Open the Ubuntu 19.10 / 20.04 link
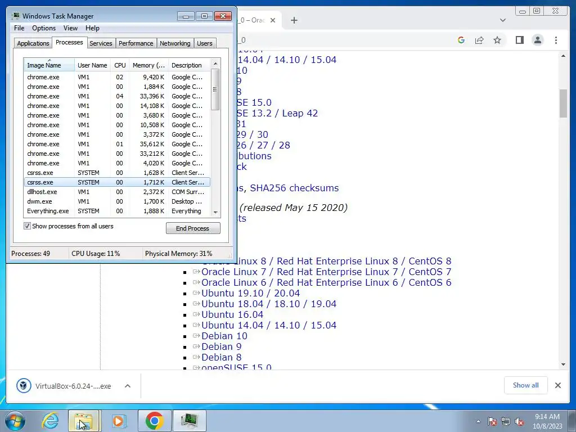576x432 pixels. coord(250,293)
